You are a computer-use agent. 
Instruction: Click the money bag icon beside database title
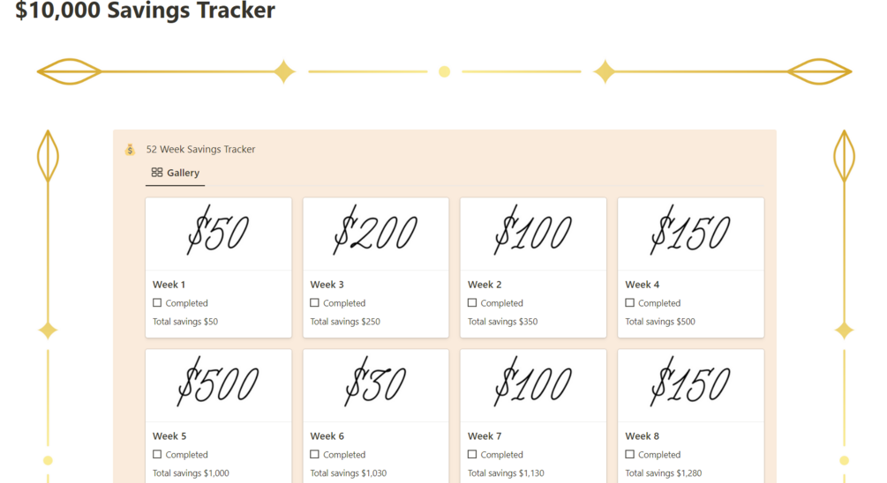131,150
